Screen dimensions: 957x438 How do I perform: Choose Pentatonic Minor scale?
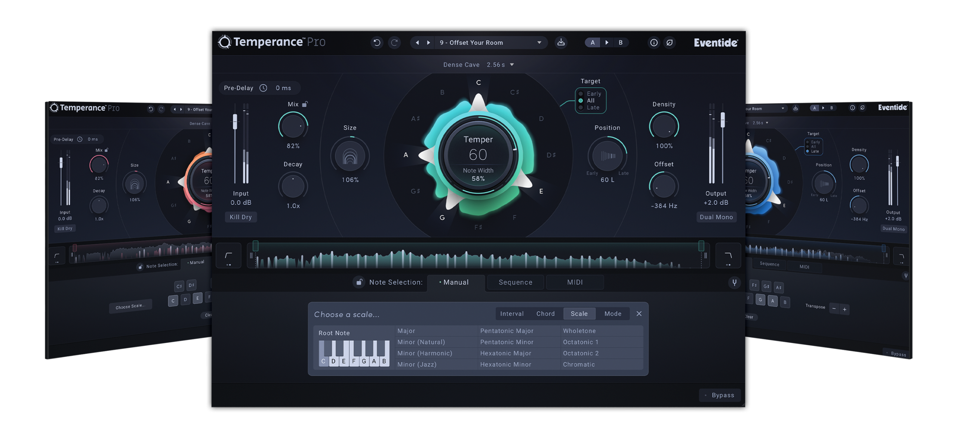pos(507,342)
